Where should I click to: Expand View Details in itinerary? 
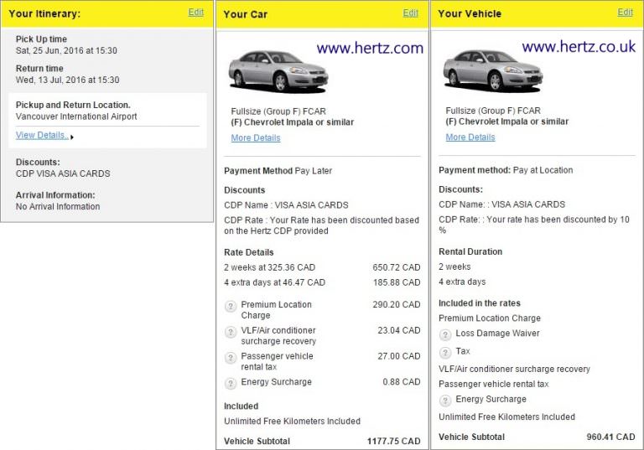(43, 136)
